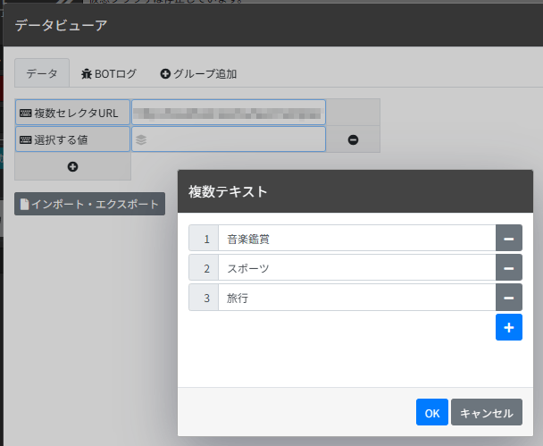Add a new text entry with blue plus

tap(508, 328)
